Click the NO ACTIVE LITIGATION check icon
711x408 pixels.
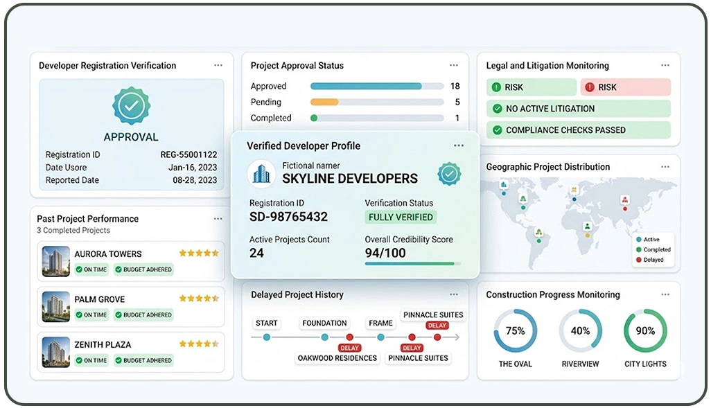point(498,108)
